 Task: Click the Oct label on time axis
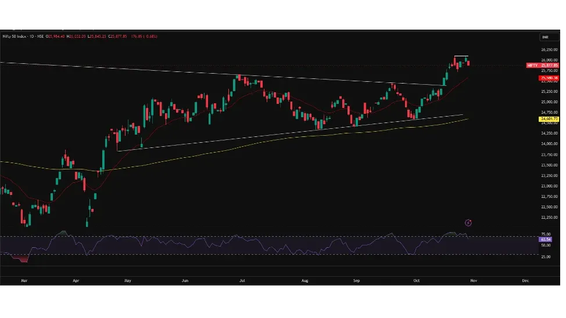pos(416,280)
